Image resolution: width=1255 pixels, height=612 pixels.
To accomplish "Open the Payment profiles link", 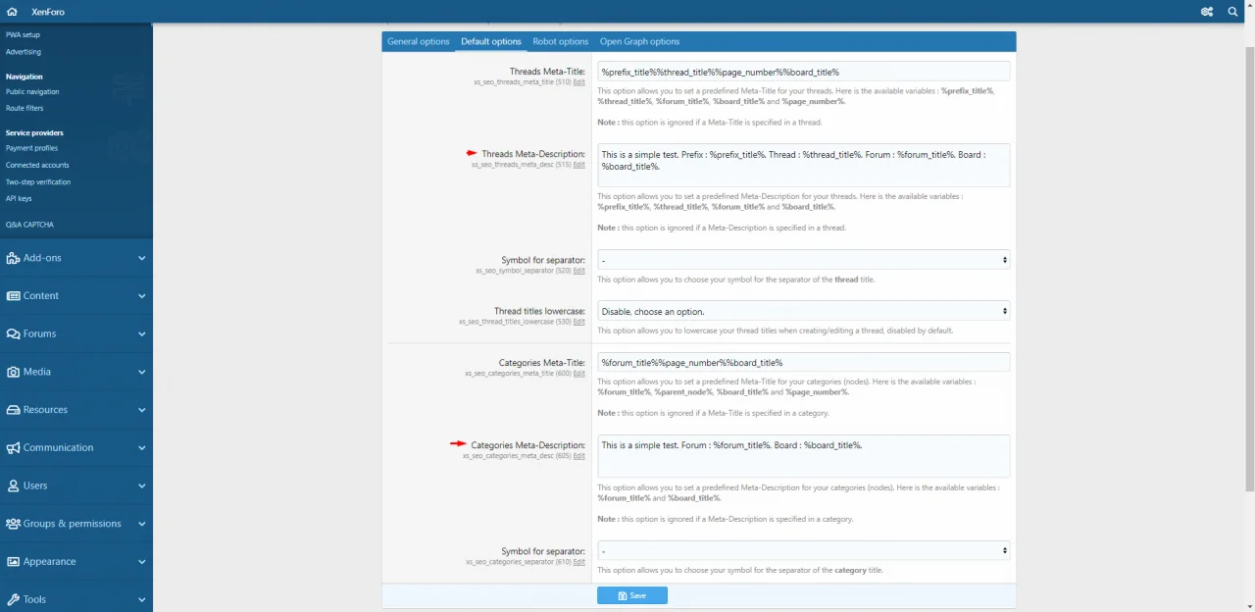I will (32, 148).
